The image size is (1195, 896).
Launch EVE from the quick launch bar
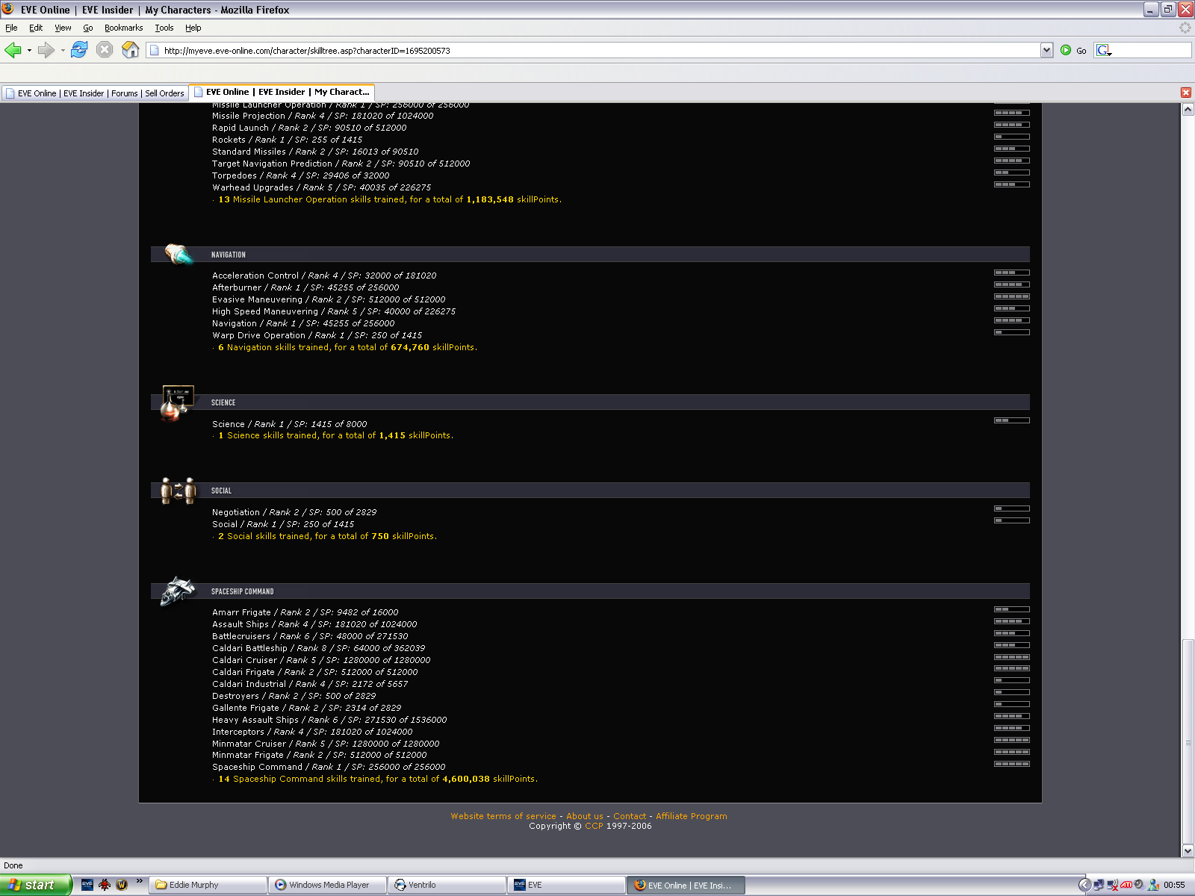click(x=87, y=885)
